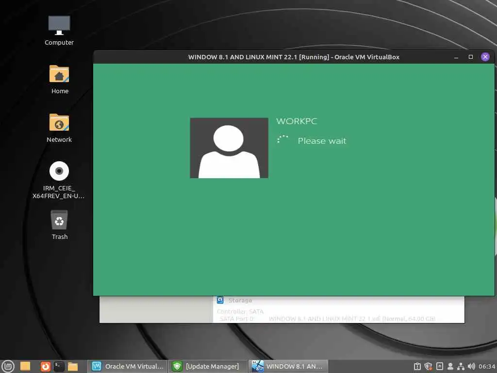Click the VM window title bar text
The width and height of the screenshot is (497, 373).
[x=294, y=57]
